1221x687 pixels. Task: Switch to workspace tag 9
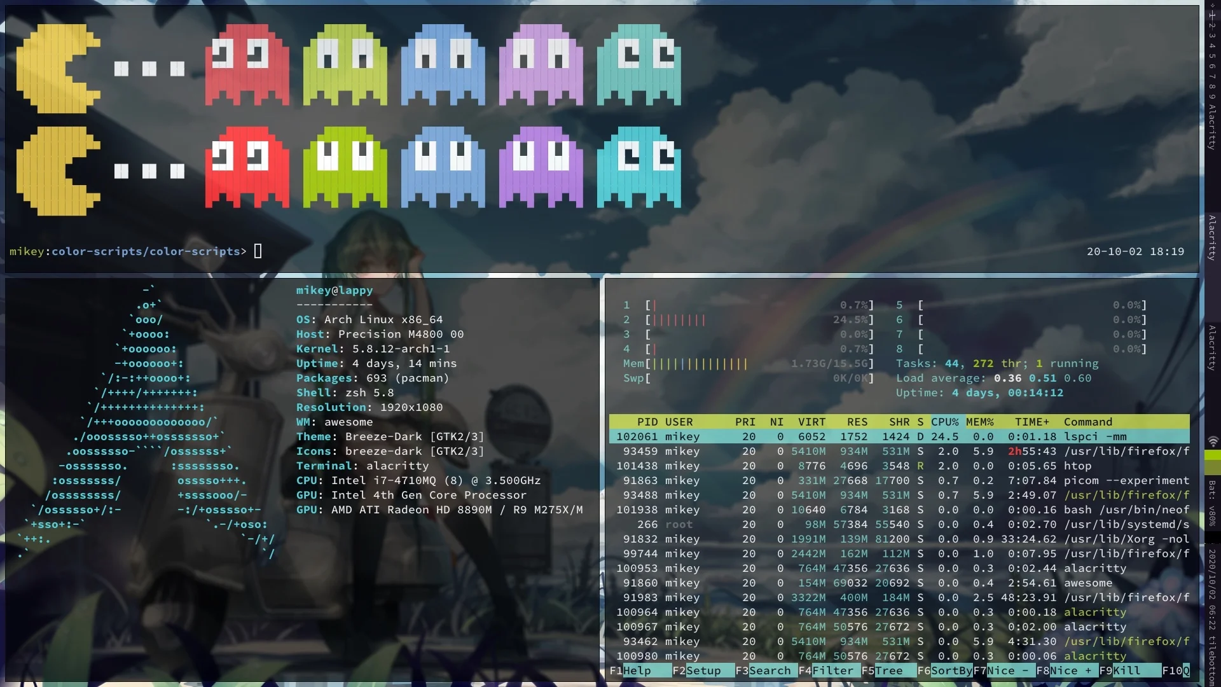click(1213, 97)
